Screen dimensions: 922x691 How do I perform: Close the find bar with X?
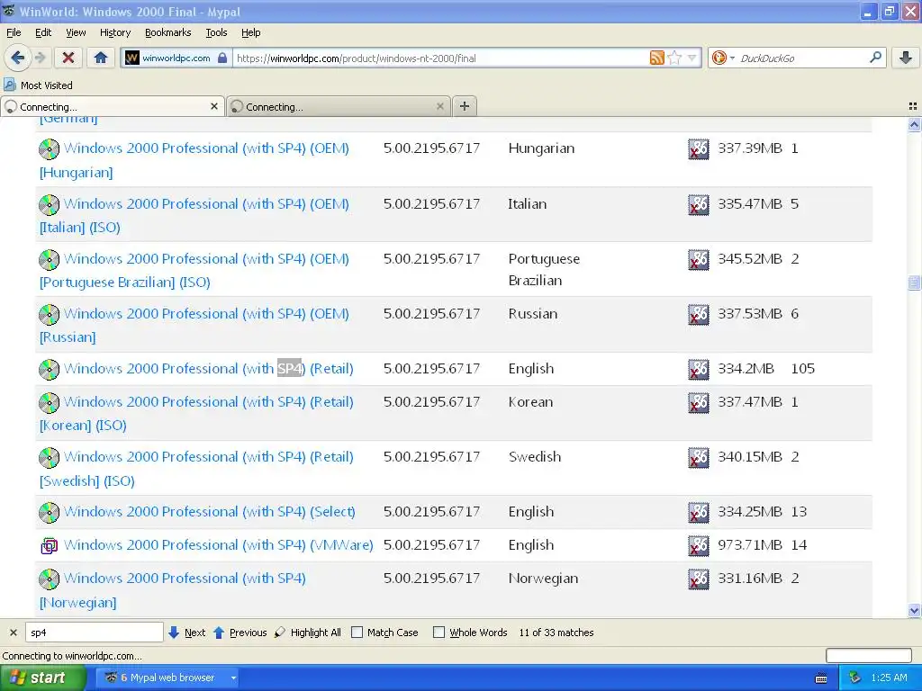[13, 633]
